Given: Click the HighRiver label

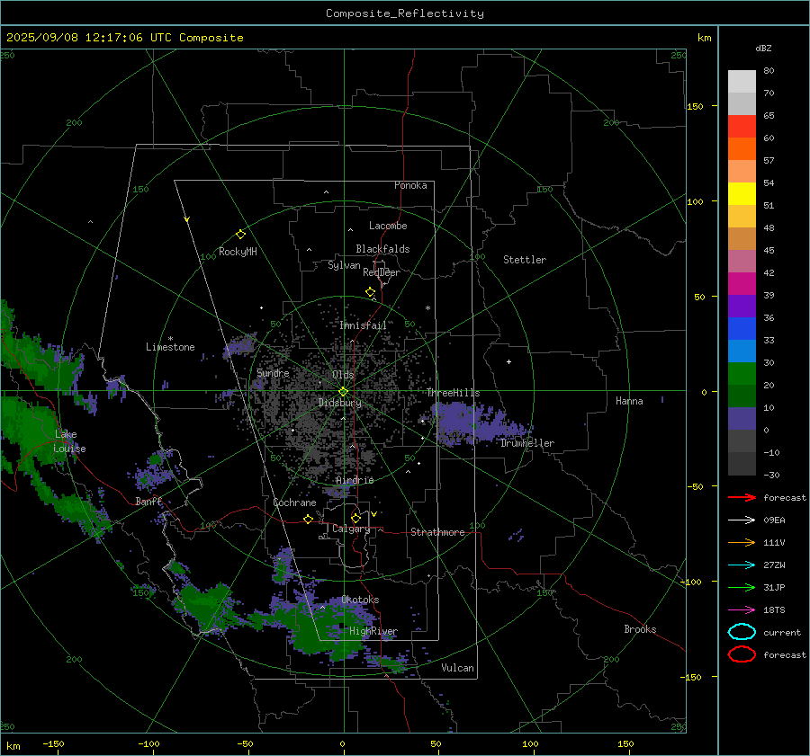Looking at the screenshot, I should (x=373, y=631).
